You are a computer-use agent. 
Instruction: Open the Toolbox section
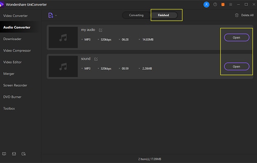click(x=9, y=108)
